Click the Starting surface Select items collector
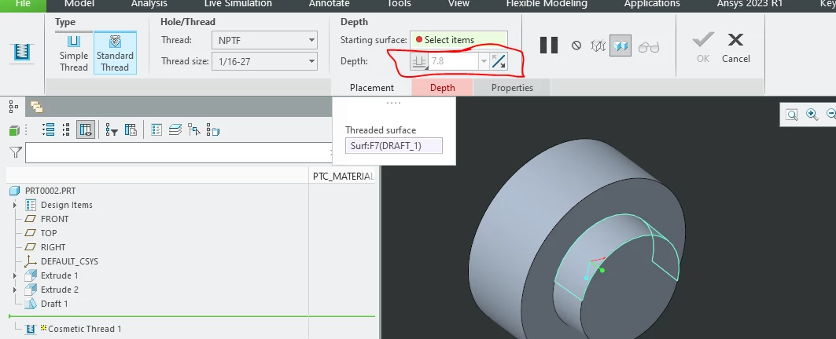This screenshot has width=836, height=339. coord(459,40)
